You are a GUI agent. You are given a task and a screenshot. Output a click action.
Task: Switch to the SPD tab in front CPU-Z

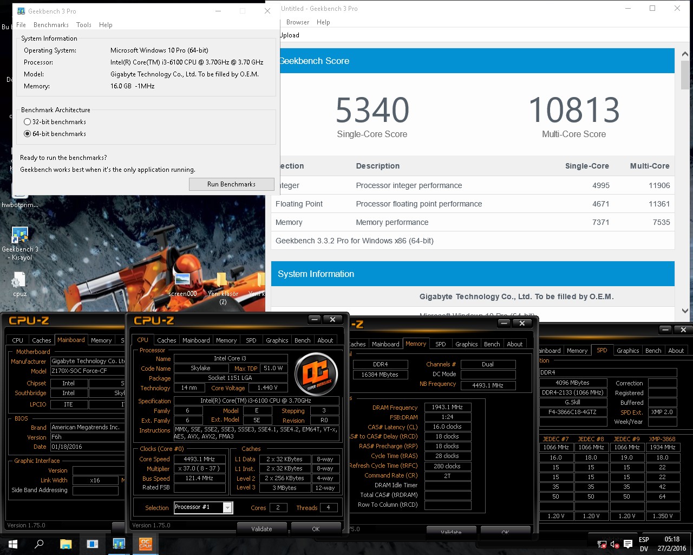[251, 340]
